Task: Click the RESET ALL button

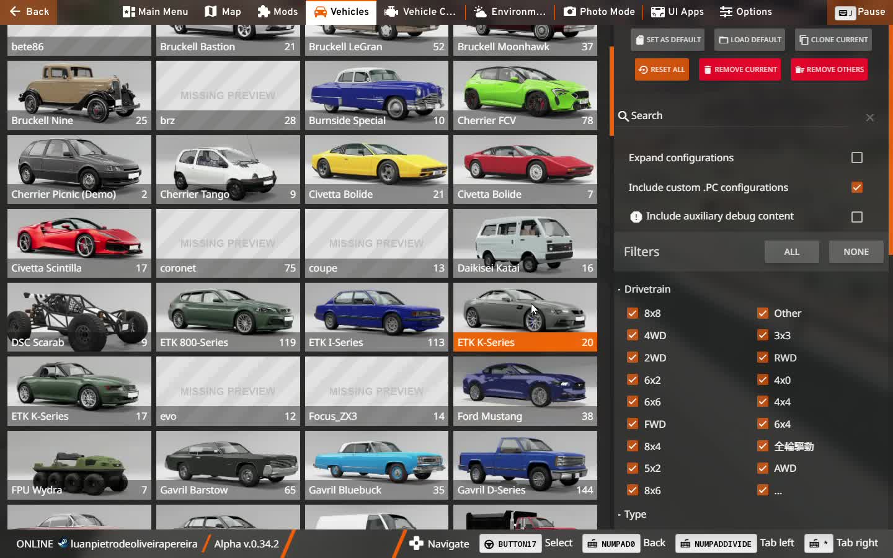Action: coord(662,69)
